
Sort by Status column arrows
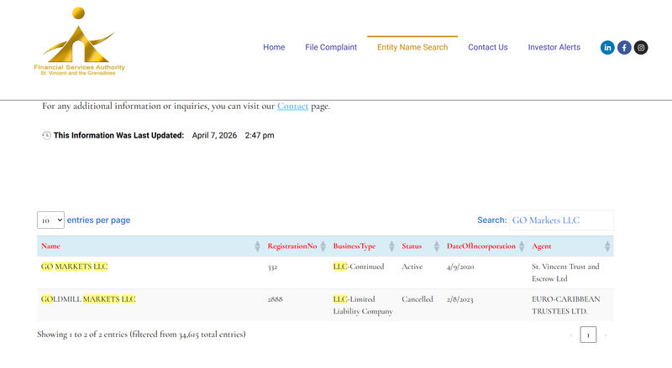pos(436,246)
